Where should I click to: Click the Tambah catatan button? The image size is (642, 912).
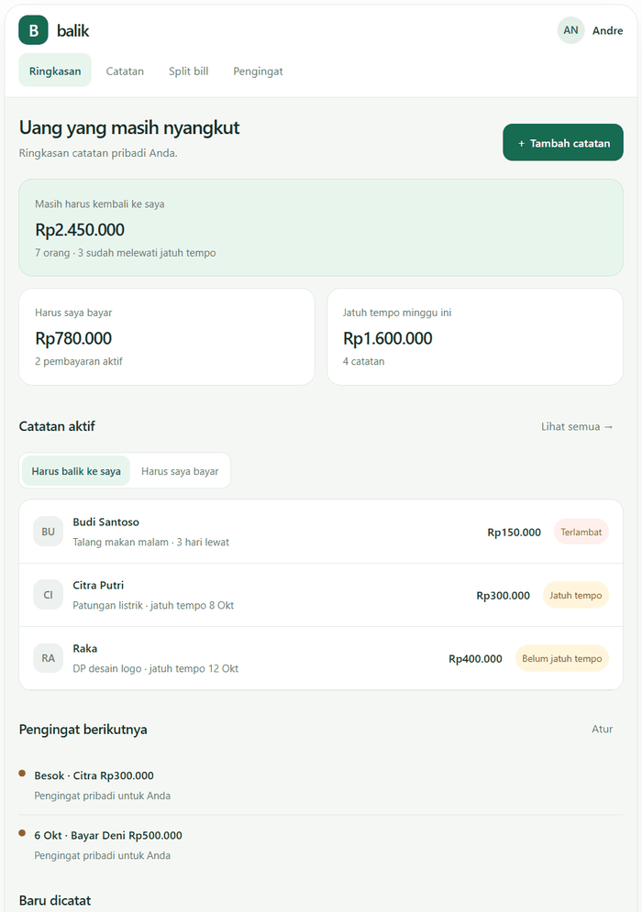563,142
